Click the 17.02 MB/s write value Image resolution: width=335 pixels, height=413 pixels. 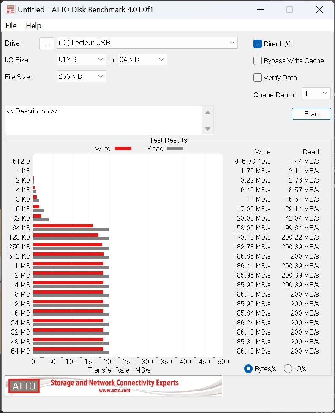[254, 209]
